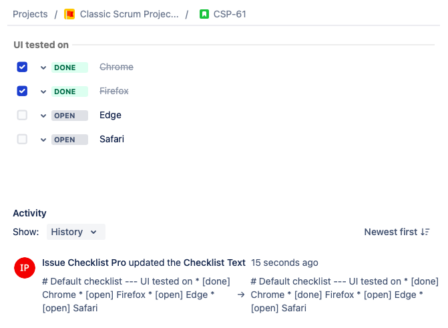Check the Edge checklist item
448x328 pixels.
22,115
